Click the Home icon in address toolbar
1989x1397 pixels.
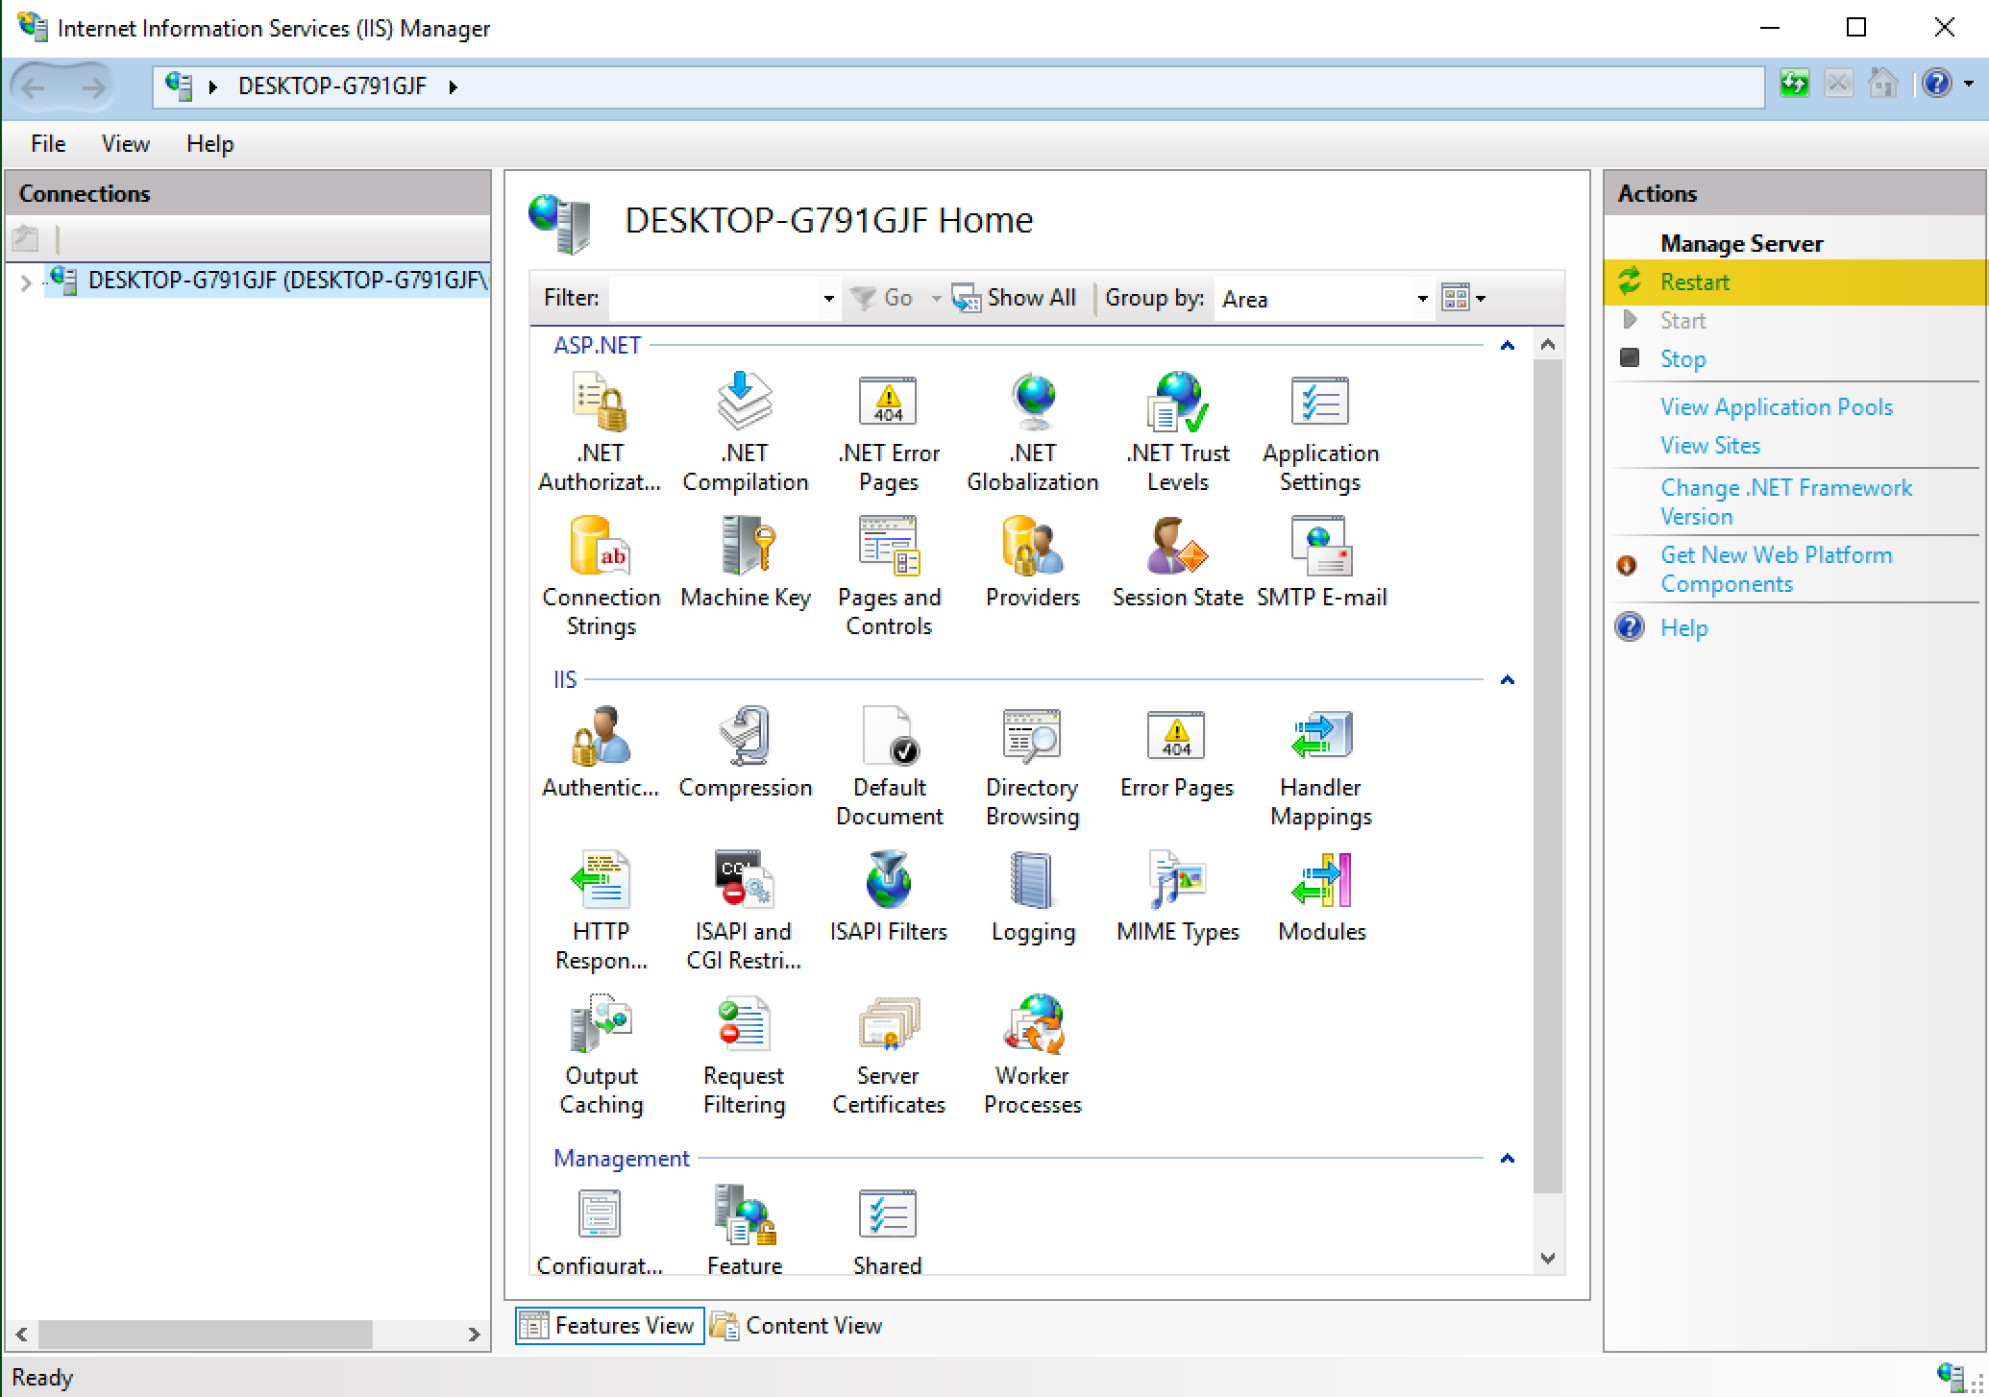coord(1882,85)
